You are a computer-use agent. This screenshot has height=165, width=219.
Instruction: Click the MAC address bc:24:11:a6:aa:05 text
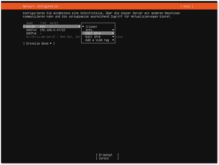(41, 37)
